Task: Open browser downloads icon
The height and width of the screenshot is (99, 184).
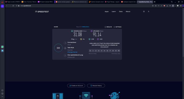Action: (167, 6)
